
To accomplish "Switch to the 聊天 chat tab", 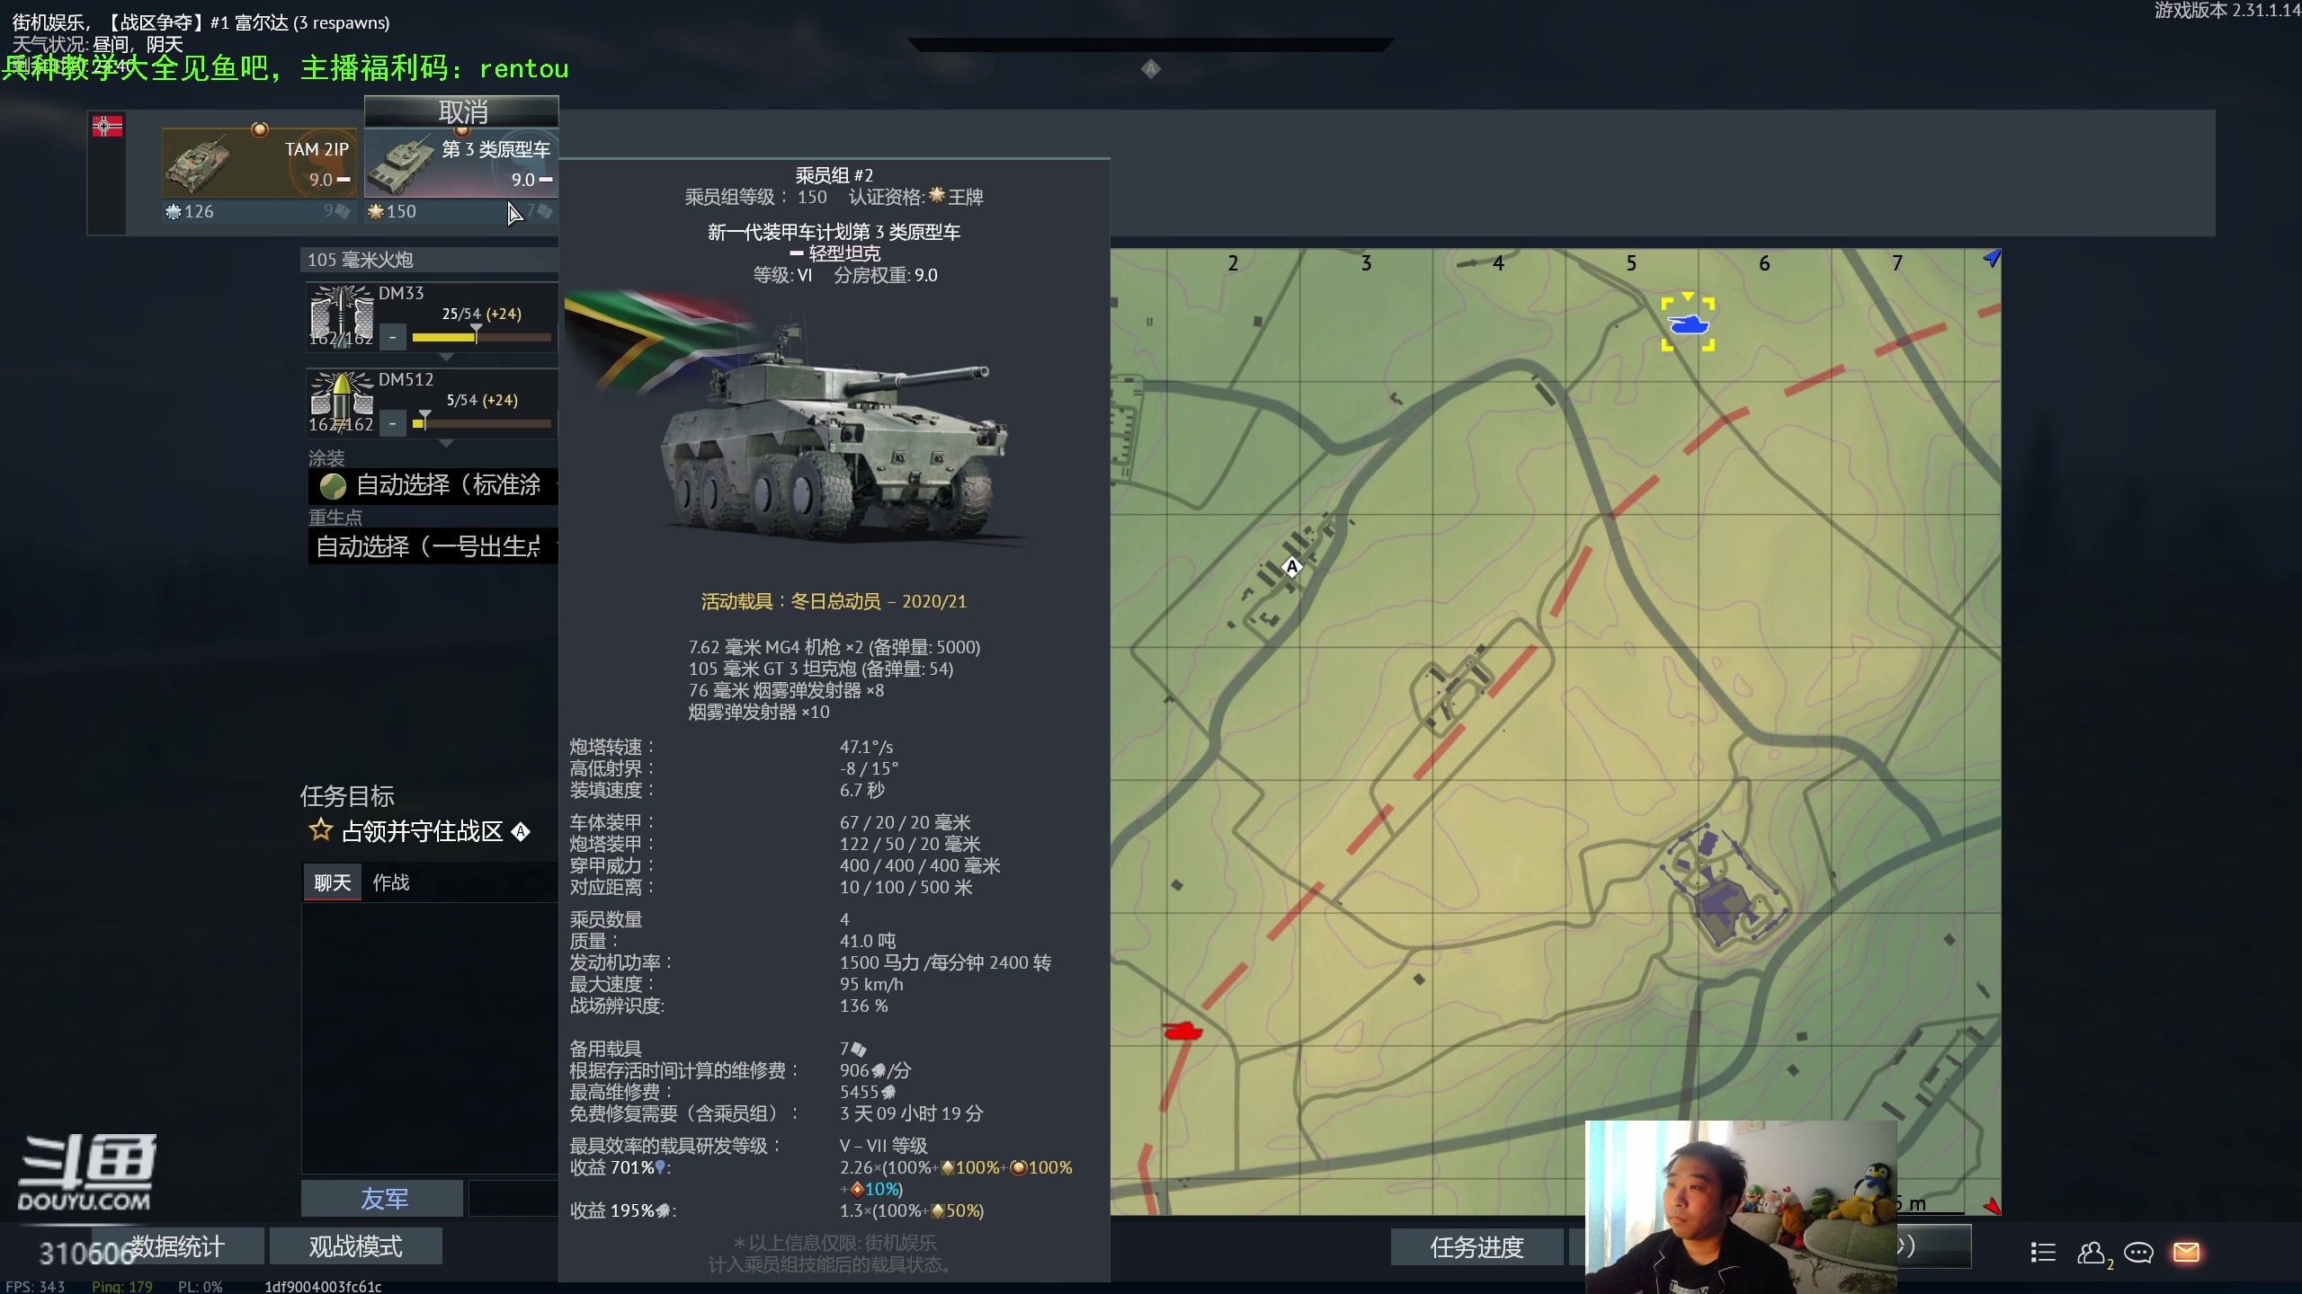I will coord(333,882).
